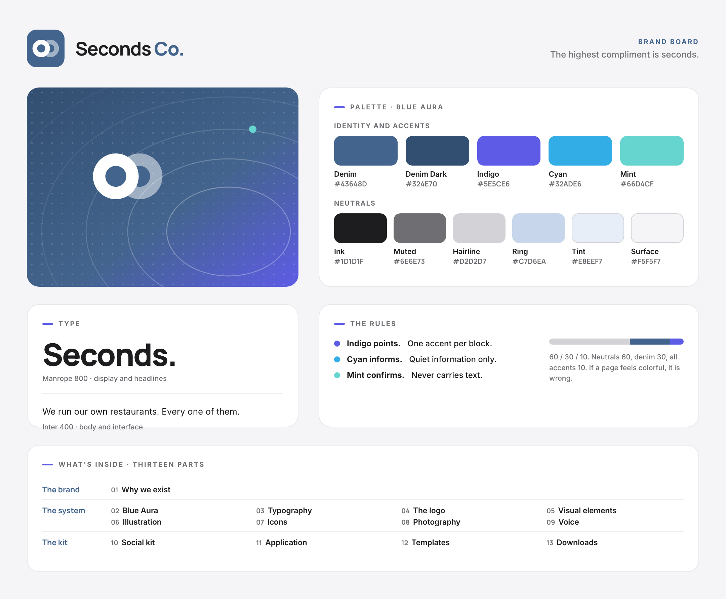726x599 pixels.
Task: Select the Cyan color swatch
Action: coord(580,151)
